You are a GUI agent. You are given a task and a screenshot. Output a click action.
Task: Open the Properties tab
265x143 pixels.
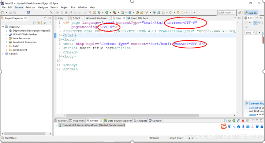[x=77, y=121]
